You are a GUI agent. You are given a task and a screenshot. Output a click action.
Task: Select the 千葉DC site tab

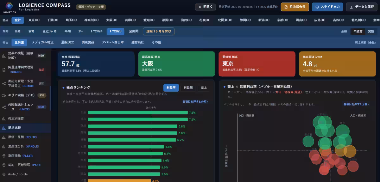(53, 20)
